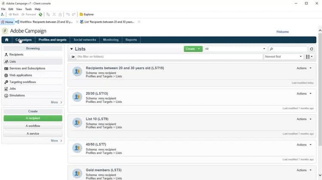The image size is (322, 180).
Task: Click the A workflow button
Action: [33, 126]
